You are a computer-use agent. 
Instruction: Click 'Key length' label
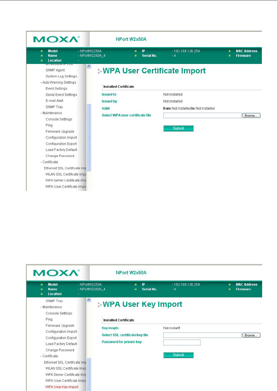(x=110, y=328)
